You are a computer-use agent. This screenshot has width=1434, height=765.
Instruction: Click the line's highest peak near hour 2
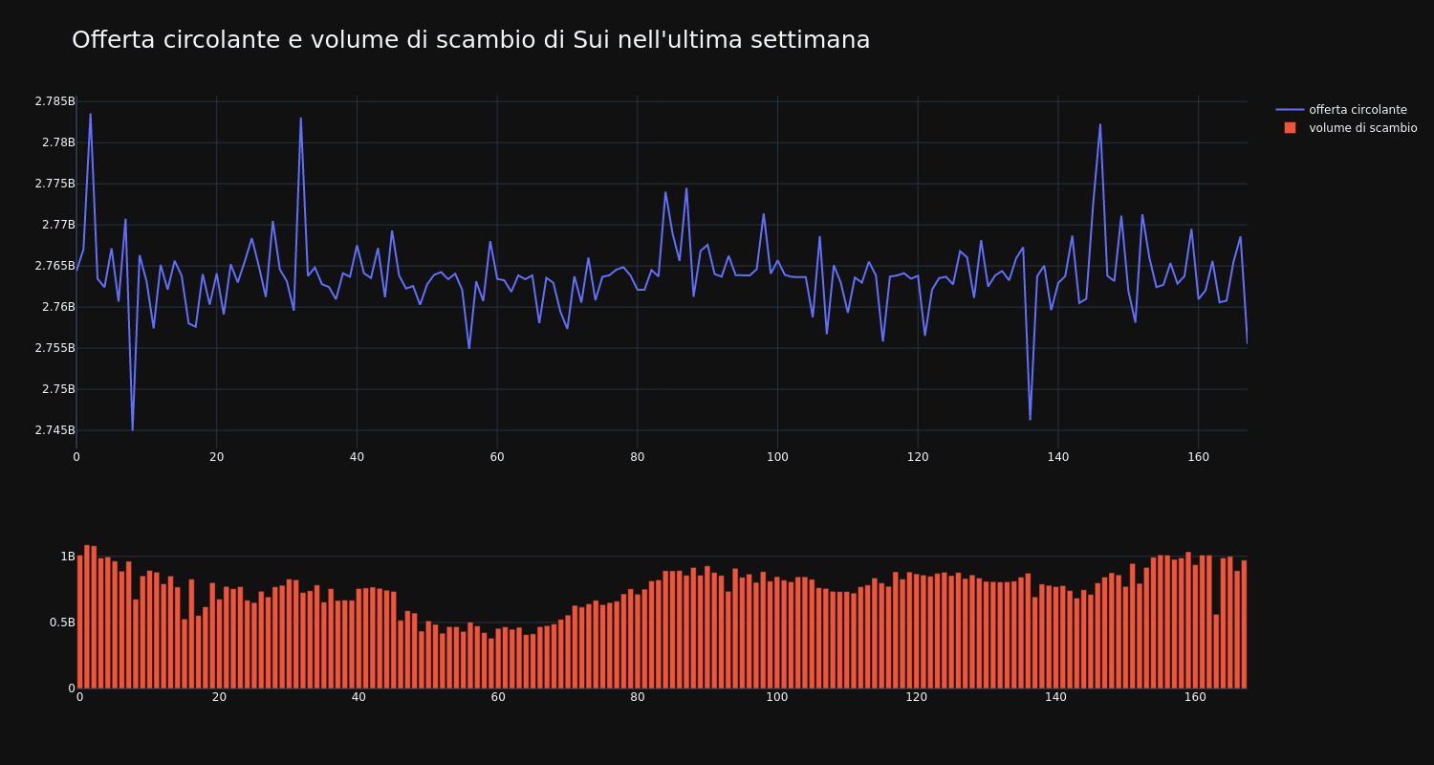91,114
